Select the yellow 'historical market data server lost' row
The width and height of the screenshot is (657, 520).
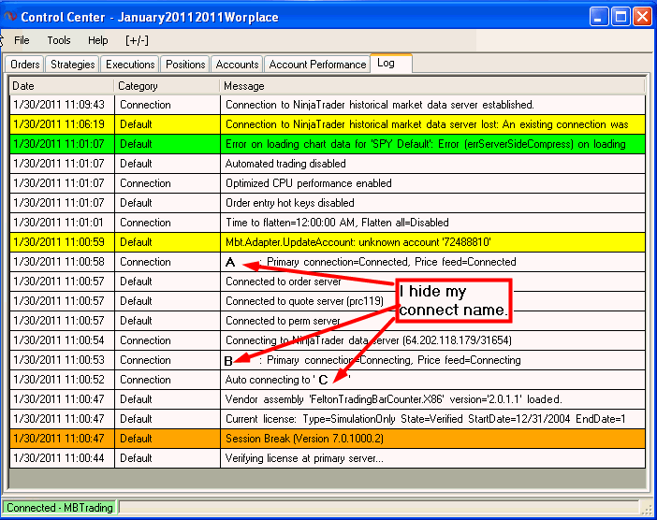(328, 124)
